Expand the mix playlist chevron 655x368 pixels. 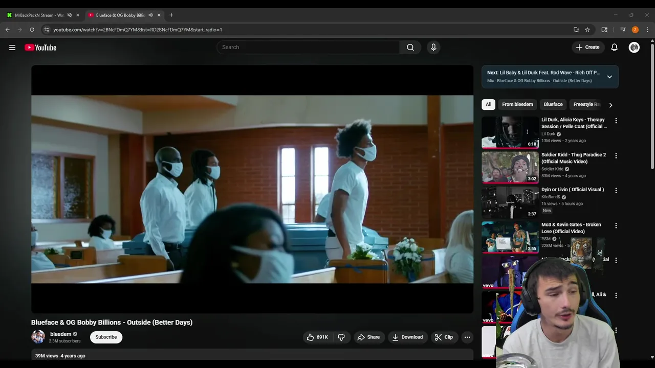click(x=609, y=77)
